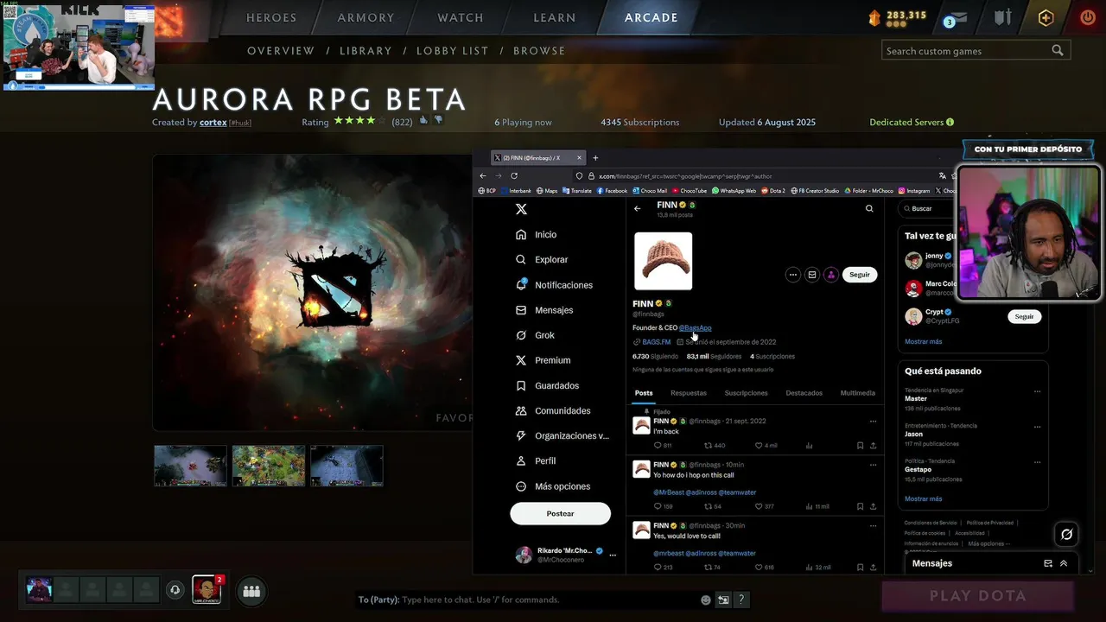The image size is (1106, 622).
Task: Open three-dot menu on "I'm back" post
Action: pyautogui.click(x=873, y=422)
